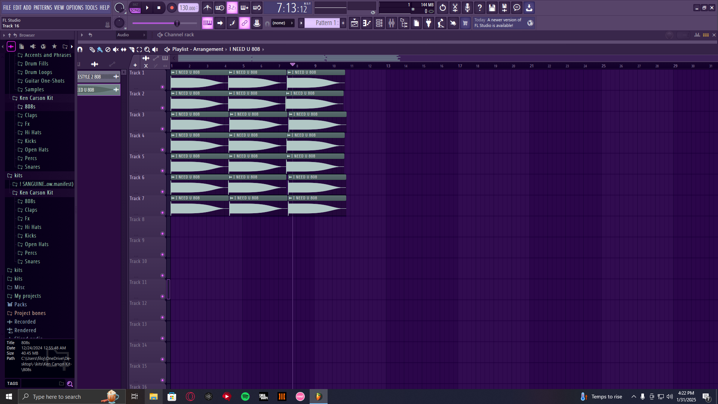This screenshot has width=718, height=404.
Task: Expand the Drum Loops folder
Action: point(38,72)
